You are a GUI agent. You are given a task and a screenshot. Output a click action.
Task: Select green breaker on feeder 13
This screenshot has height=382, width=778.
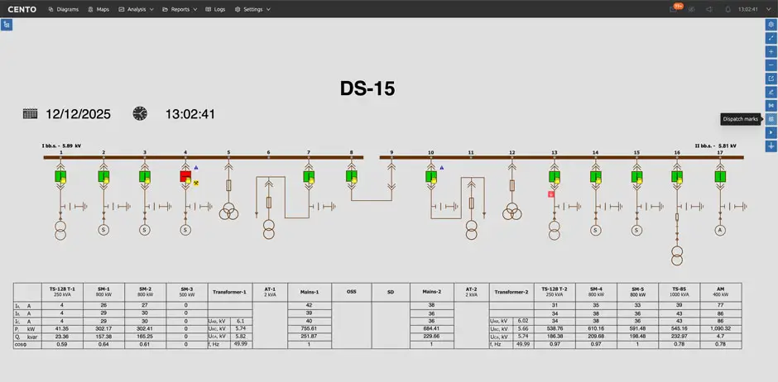pos(555,176)
